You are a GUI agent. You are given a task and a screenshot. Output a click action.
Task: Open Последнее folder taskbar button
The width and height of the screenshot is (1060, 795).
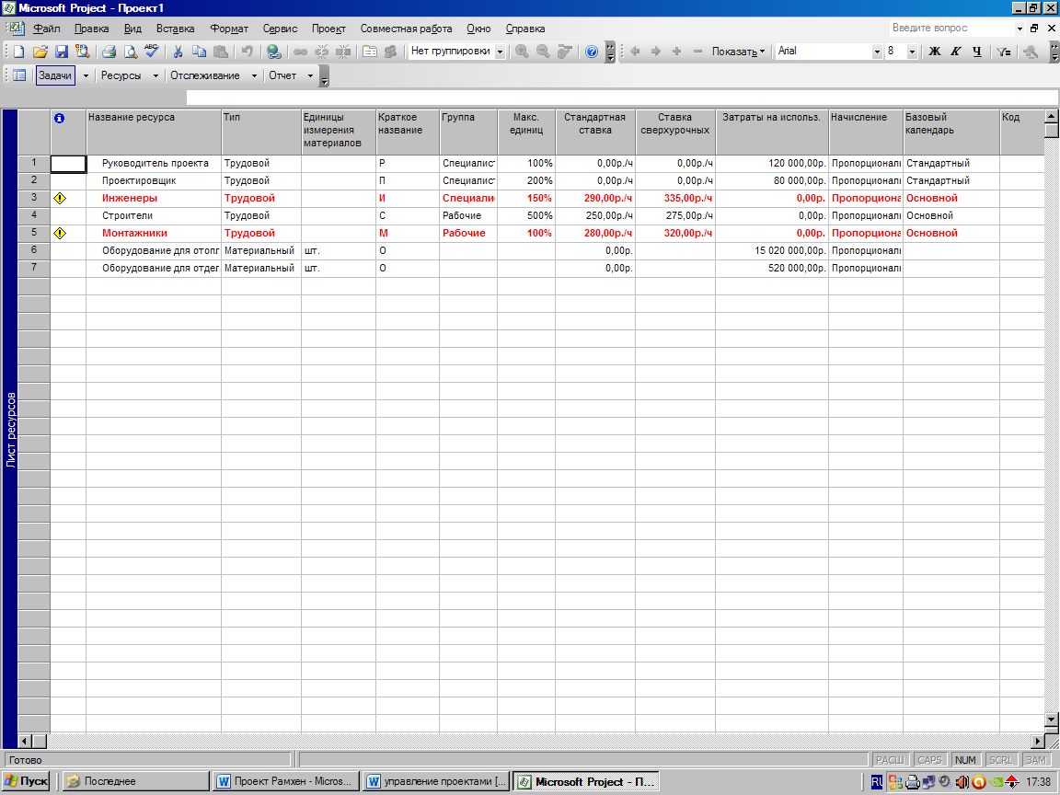pos(135,781)
